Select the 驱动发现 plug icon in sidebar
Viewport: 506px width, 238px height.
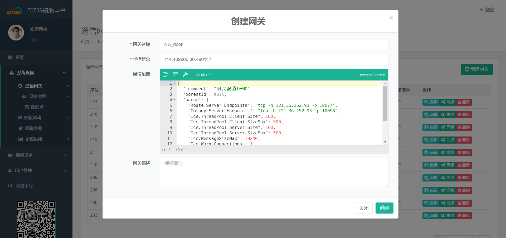click(21, 128)
